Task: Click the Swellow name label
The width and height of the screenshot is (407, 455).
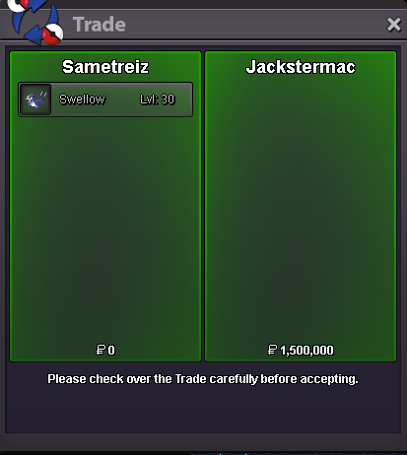Action: [x=82, y=99]
